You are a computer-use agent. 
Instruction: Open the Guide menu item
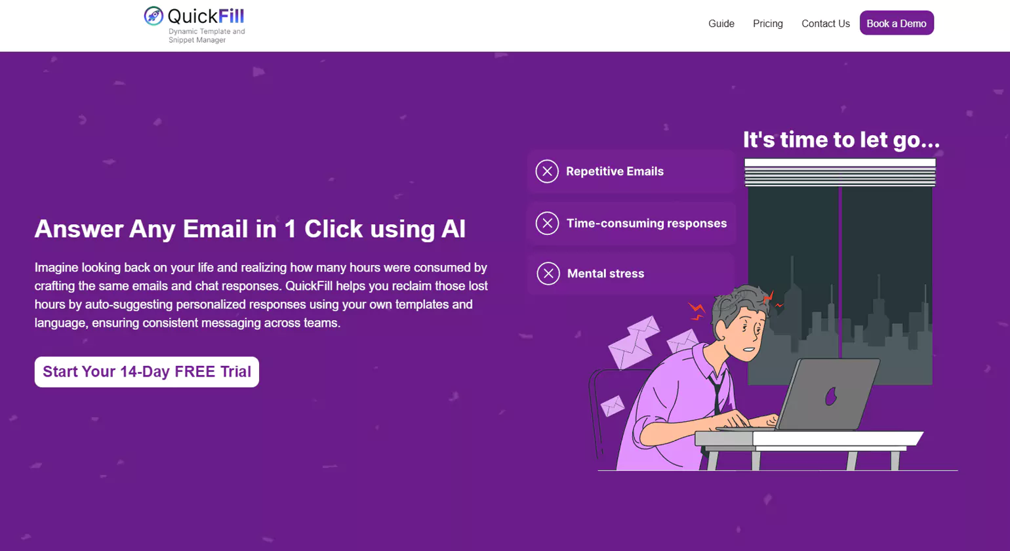click(x=721, y=24)
